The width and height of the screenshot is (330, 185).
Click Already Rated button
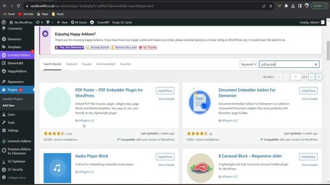pyautogui.click(x=97, y=48)
